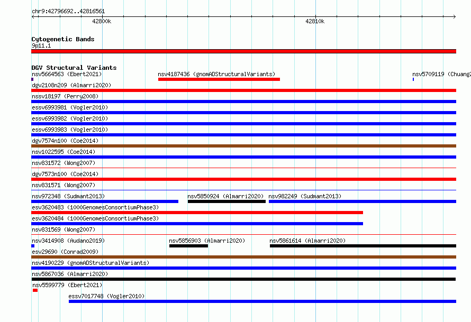Click the 42800k ruler position label

[102, 21]
